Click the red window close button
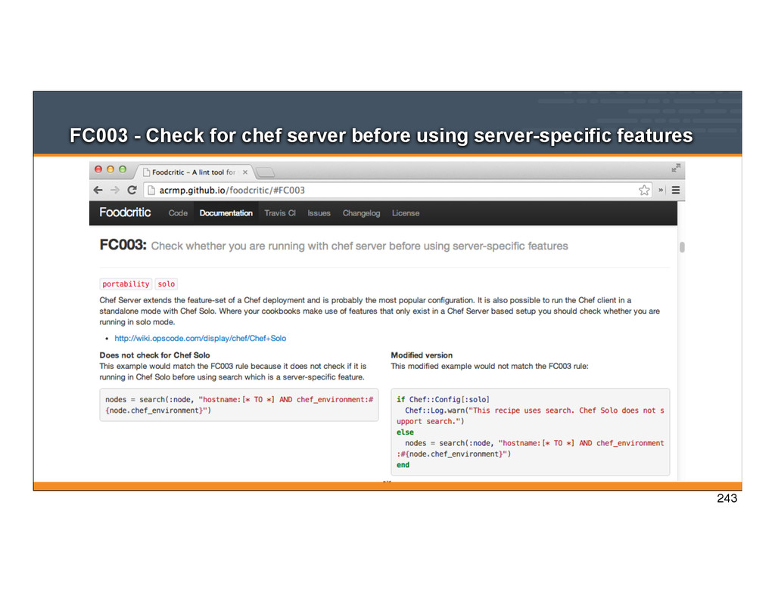This screenshot has width=775, height=598. click(x=98, y=169)
